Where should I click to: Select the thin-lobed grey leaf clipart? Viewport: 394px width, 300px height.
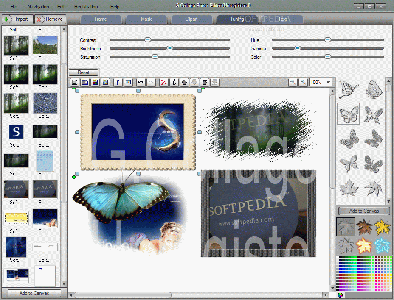point(374,188)
